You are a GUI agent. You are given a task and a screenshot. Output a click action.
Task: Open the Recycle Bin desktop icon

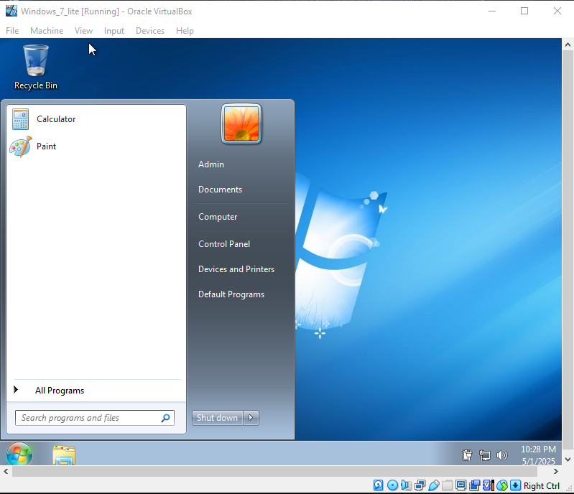(x=36, y=67)
